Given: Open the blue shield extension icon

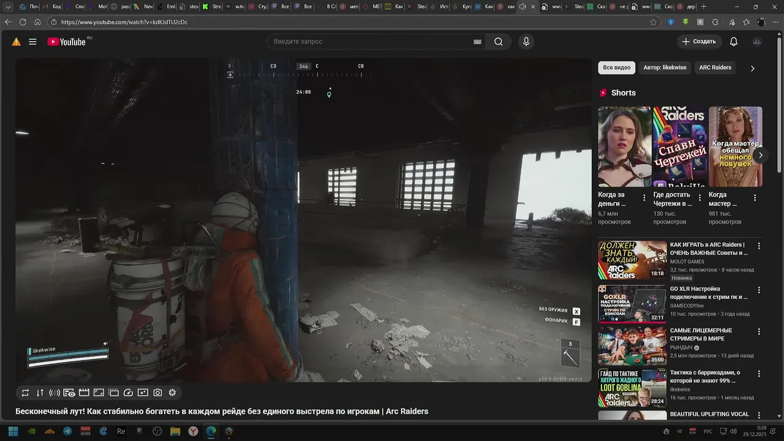Looking at the screenshot, I should (x=671, y=22).
